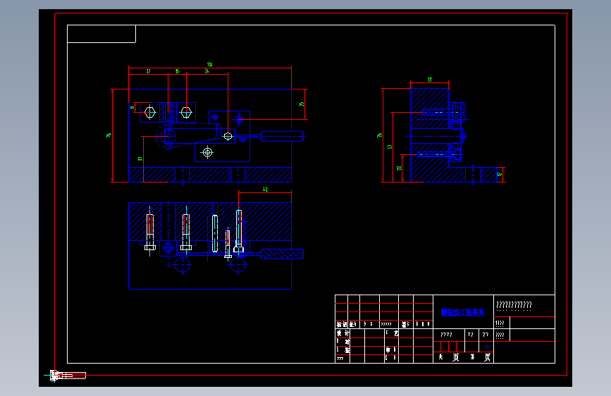Select the 设计 label in the title block

pos(343,333)
